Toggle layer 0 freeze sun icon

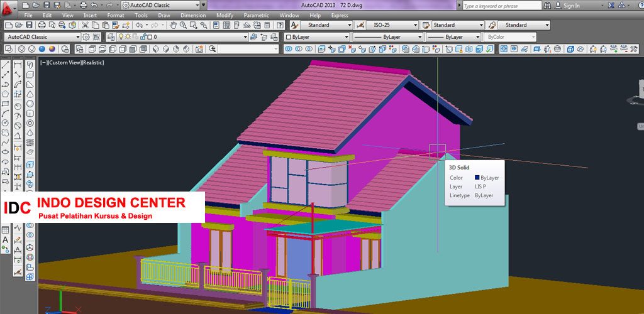pos(128,37)
